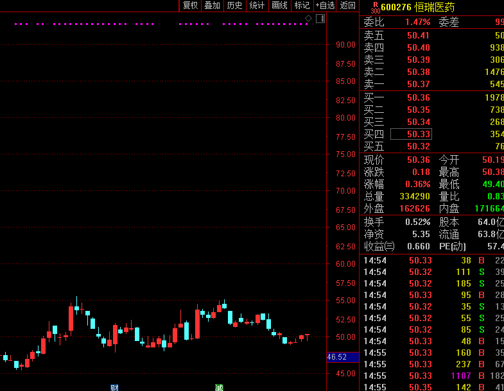Screen dimensions: 504x391
Task: Click the 减 marker at chart bottom
Action: click(219, 387)
